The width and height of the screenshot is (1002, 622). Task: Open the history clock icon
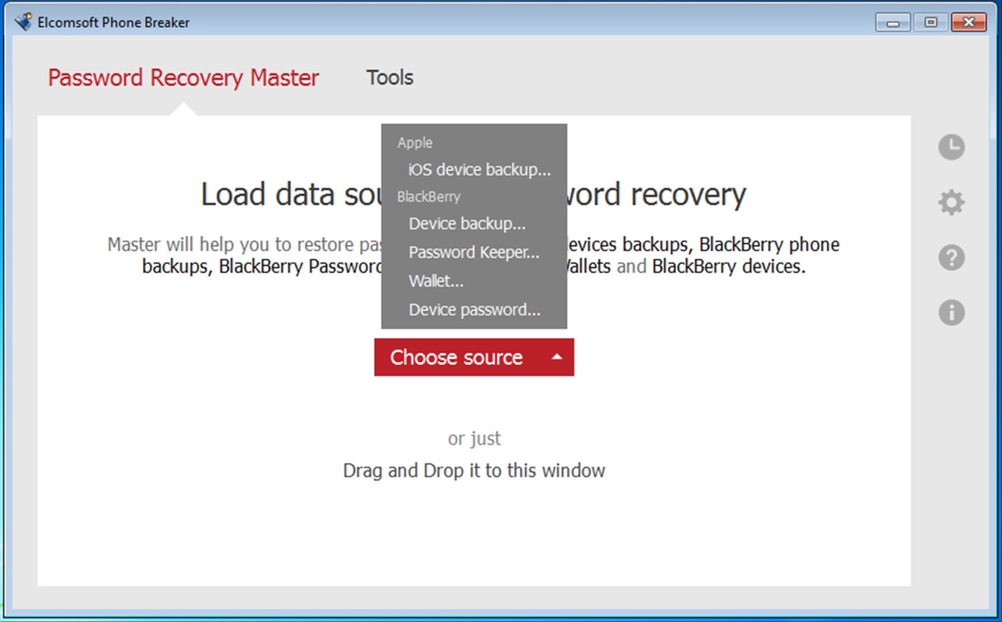951,147
